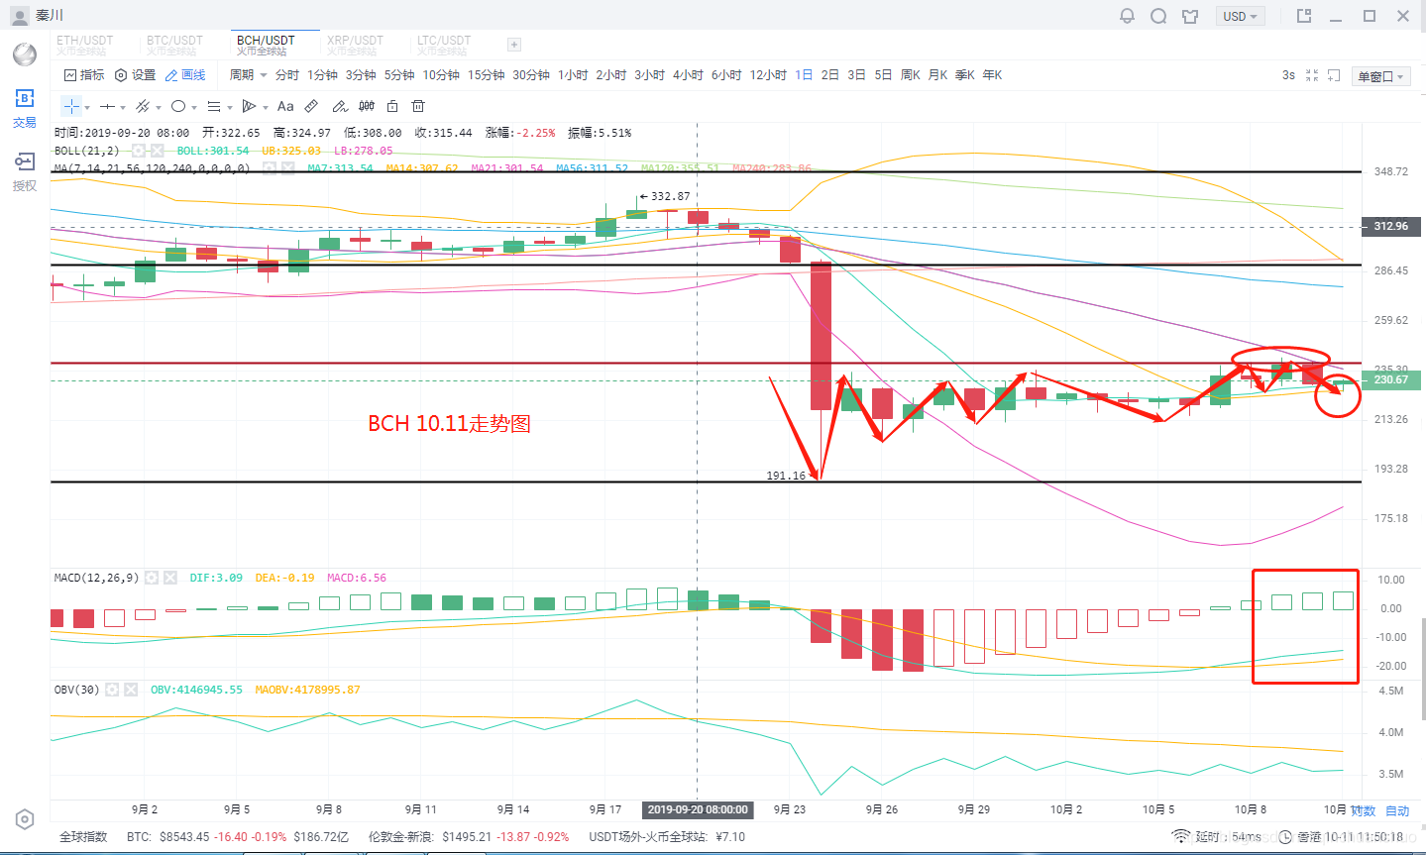Select the 年K yearly period

pyautogui.click(x=992, y=75)
